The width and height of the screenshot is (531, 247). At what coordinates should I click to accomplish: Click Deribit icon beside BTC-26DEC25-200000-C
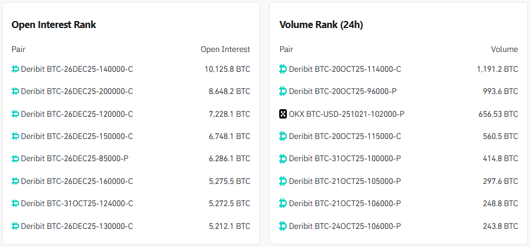point(16,91)
